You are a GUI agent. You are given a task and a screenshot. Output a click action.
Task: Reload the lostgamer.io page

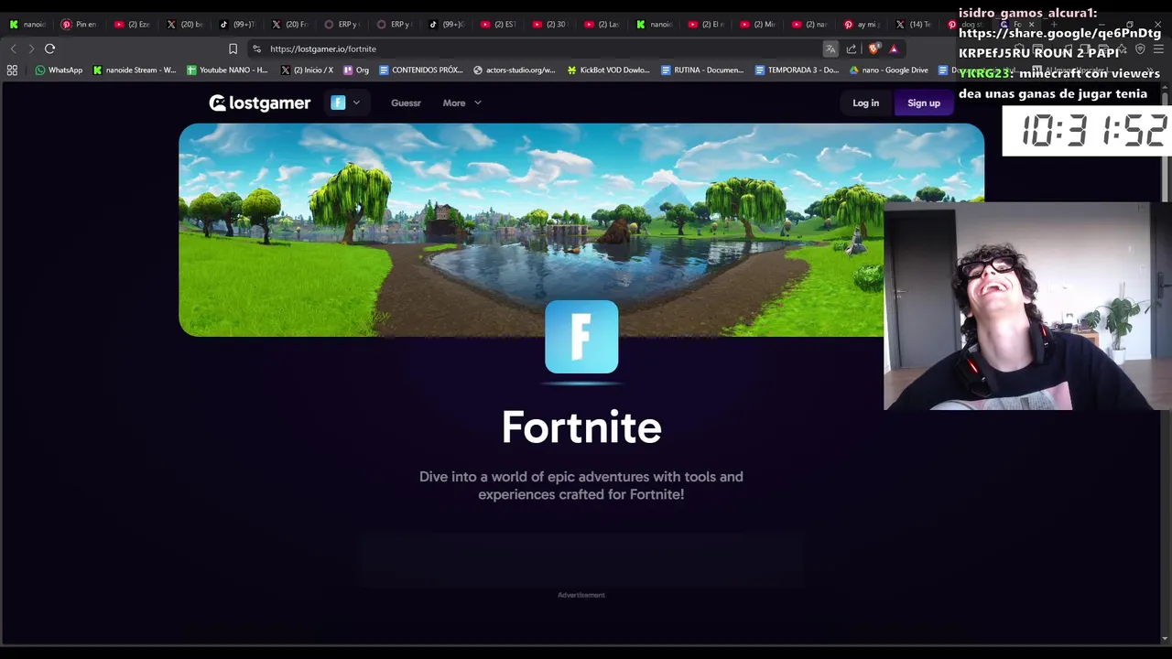point(49,49)
